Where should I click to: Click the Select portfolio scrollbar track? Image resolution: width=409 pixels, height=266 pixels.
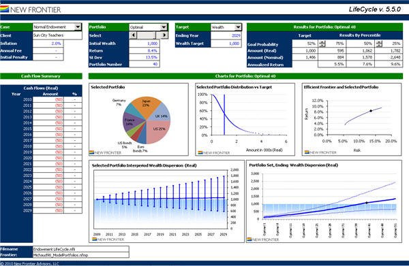pos(149,35)
